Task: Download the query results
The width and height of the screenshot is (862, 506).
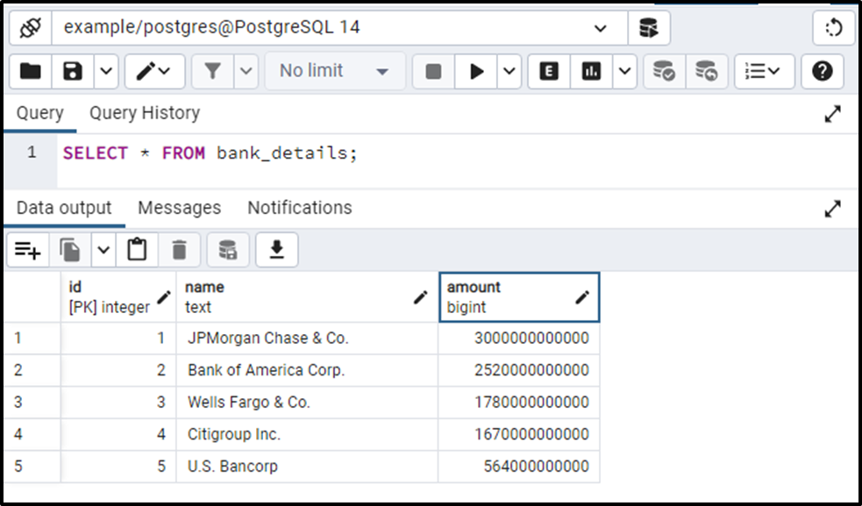Action: coord(277,249)
